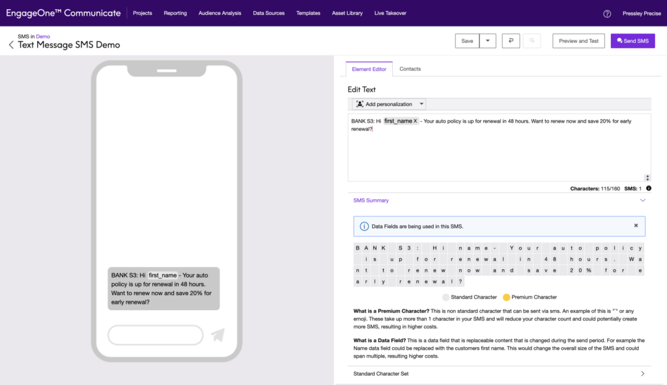Screen dimensions: 667x385
Task: Open the Asset Library menu
Action: pyautogui.click(x=347, y=13)
